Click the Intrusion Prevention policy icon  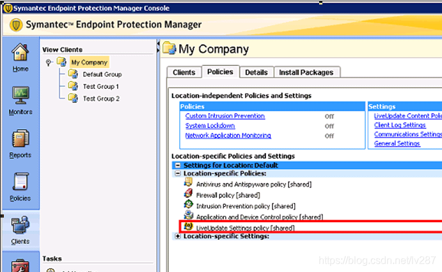point(188,204)
